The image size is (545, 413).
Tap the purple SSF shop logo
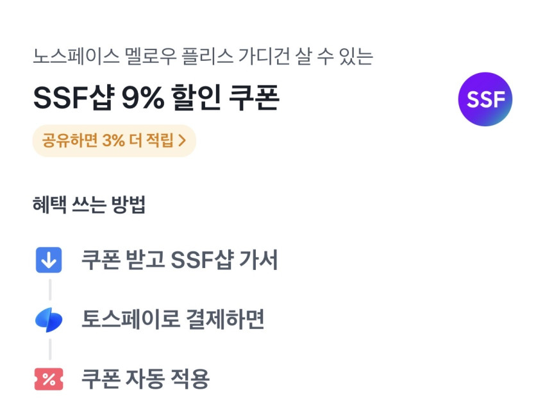[485, 99]
